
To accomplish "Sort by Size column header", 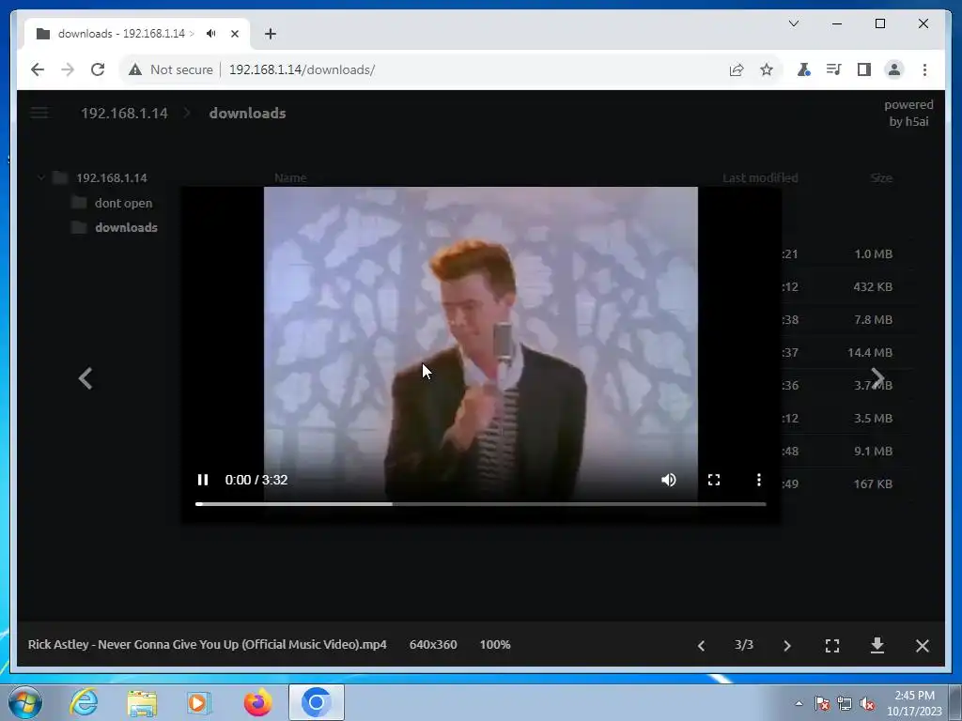I will [881, 177].
